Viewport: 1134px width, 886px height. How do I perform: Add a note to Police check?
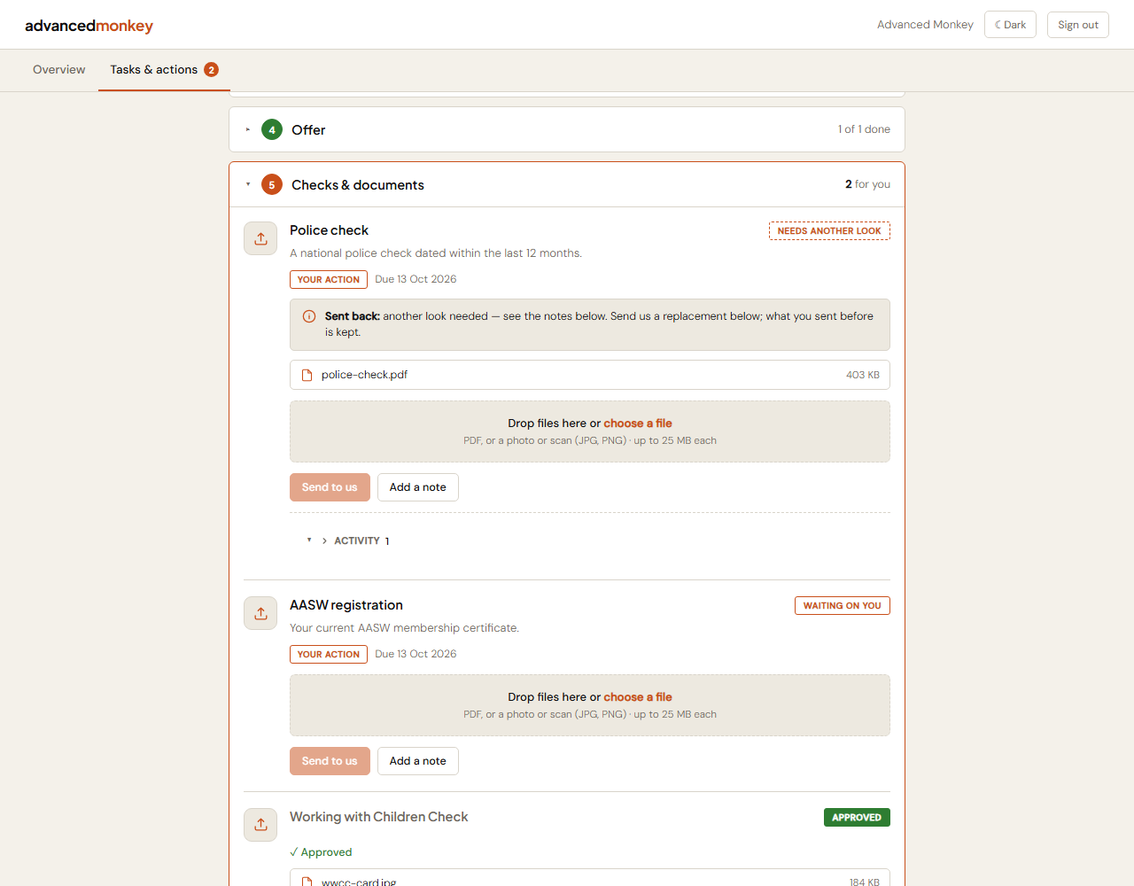(418, 487)
